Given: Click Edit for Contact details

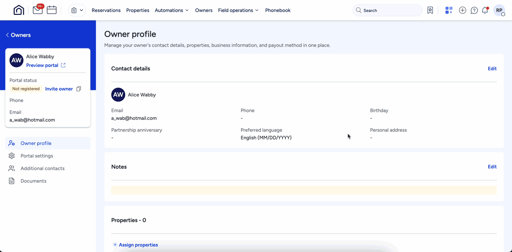Looking at the screenshot, I should coord(492,68).
